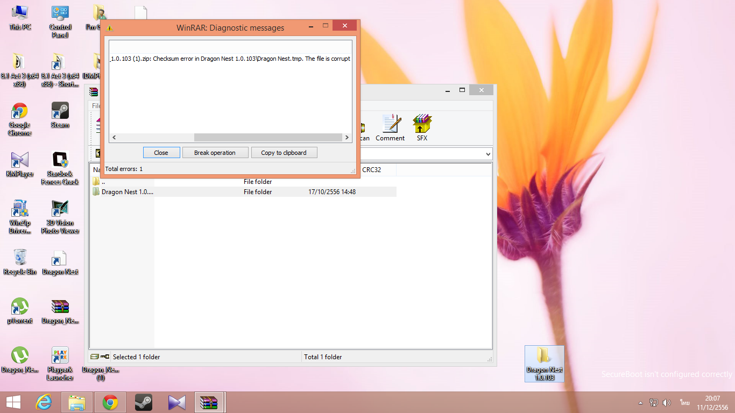Open the Windows Start button
Viewport: 735px width, 413px height.
[x=13, y=402]
